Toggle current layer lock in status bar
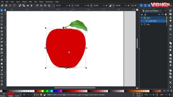Image resolution: width=173 pixels, height=97 pixels. click(x=45, y=95)
